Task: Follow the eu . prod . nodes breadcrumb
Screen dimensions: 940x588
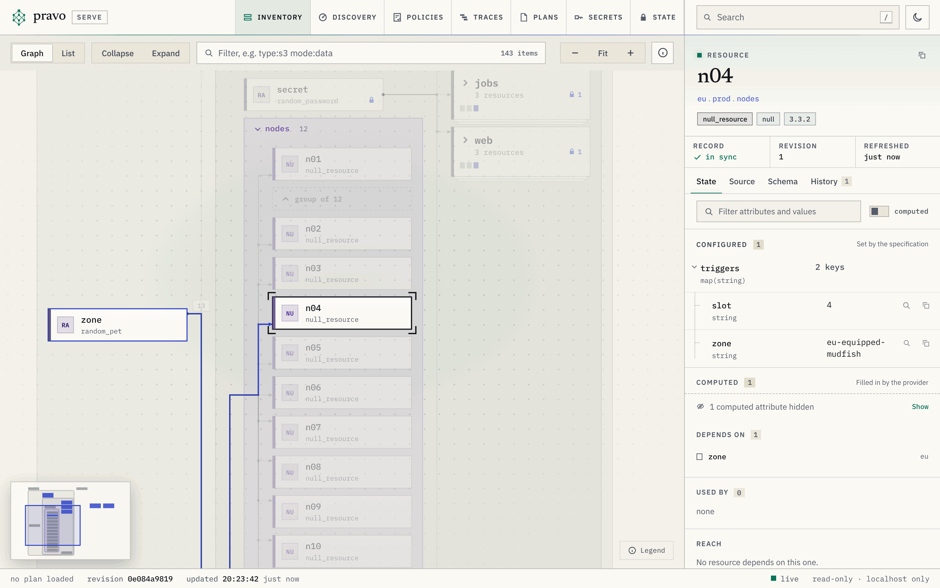Action: [x=728, y=99]
